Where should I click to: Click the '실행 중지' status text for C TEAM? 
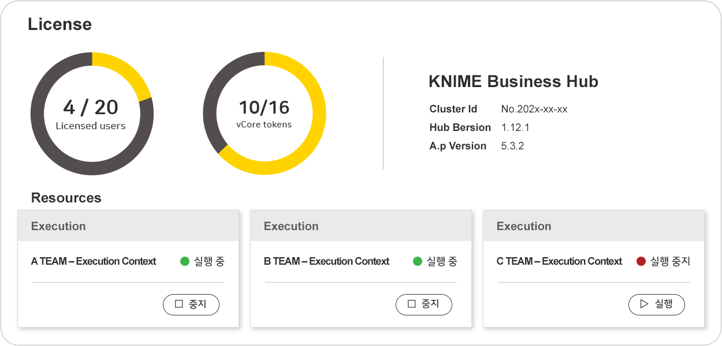tap(670, 261)
